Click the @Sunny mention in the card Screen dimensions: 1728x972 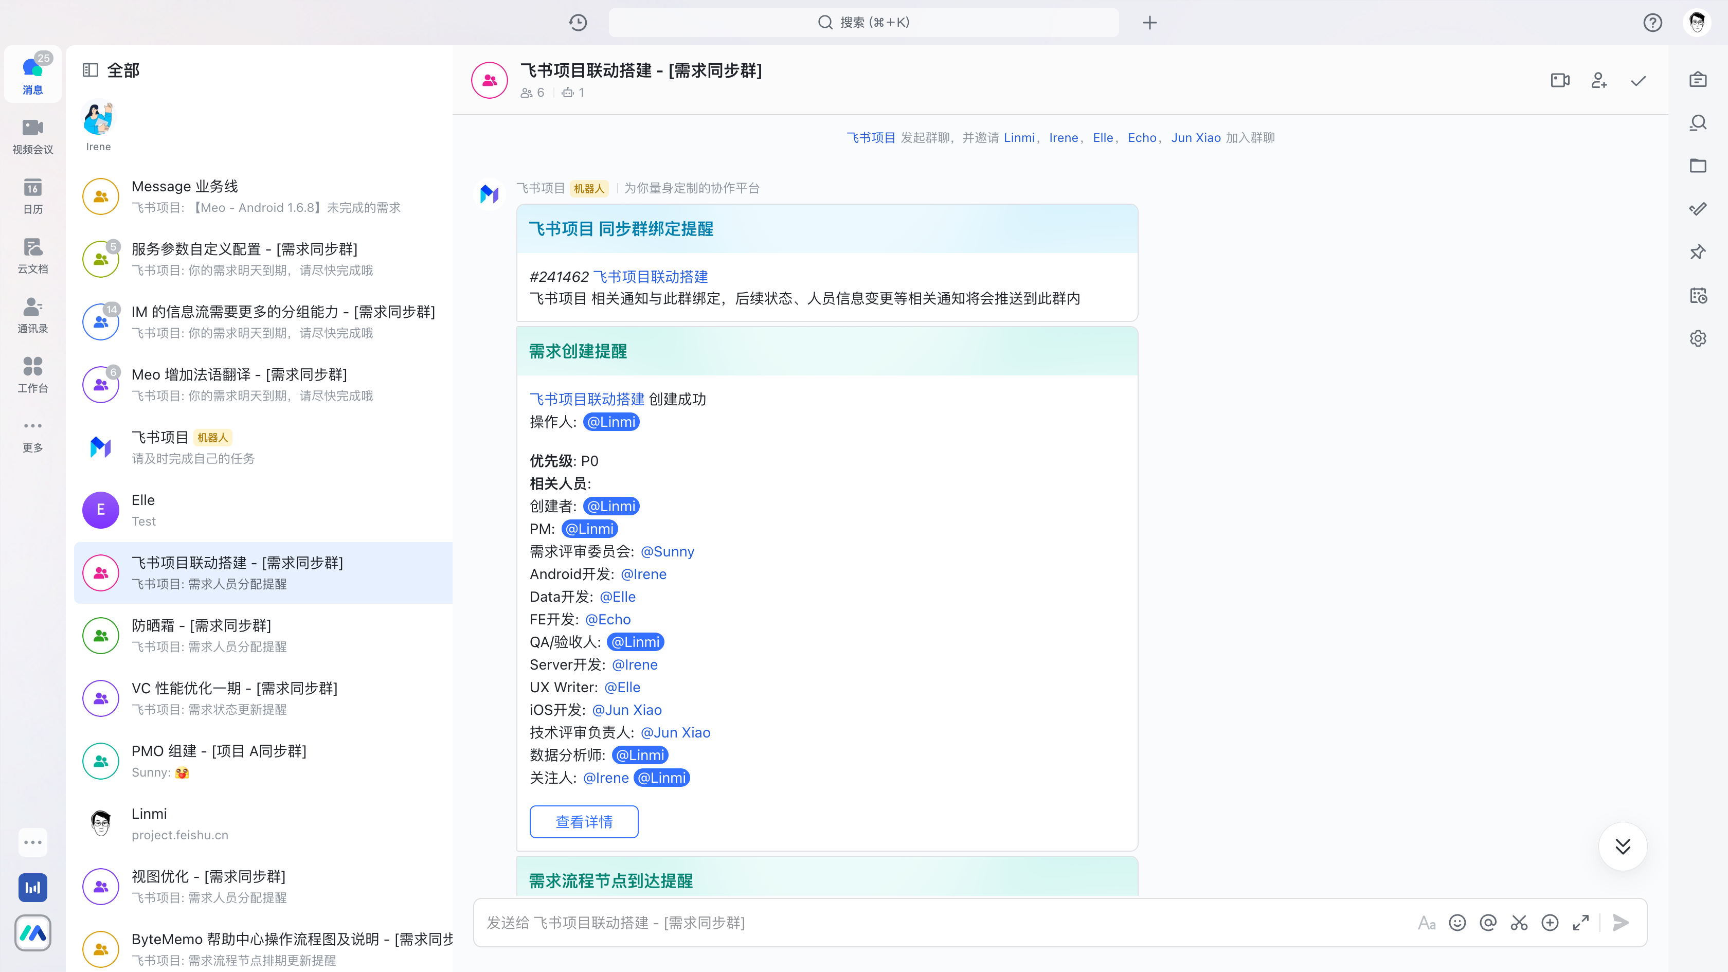pos(668,551)
